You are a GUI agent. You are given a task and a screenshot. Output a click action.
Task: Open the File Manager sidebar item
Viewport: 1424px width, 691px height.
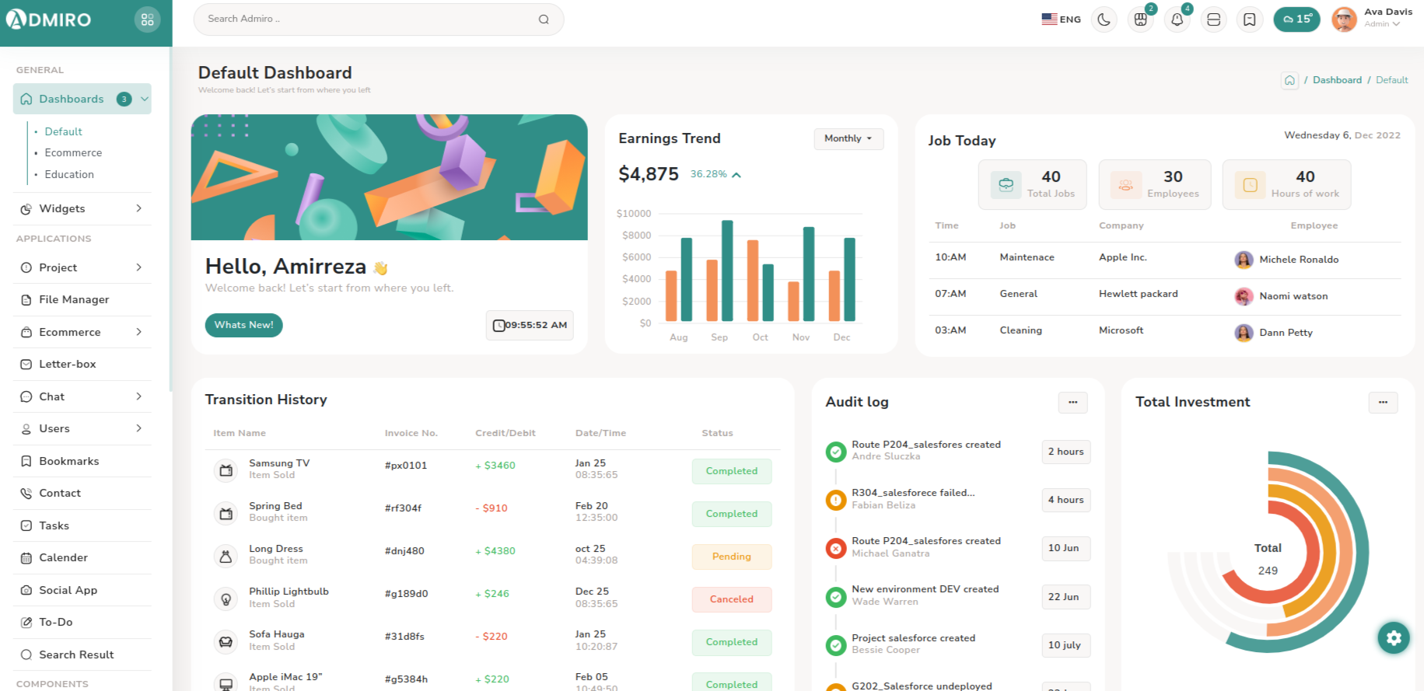click(74, 299)
